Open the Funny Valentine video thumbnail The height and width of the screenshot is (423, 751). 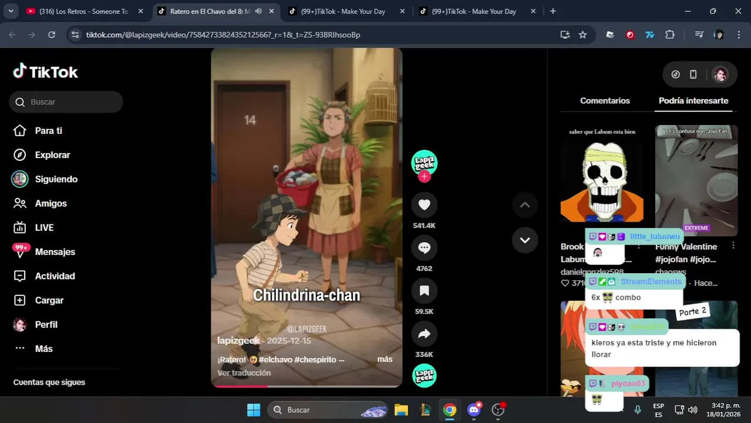pyautogui.click(x=696, y=180)
